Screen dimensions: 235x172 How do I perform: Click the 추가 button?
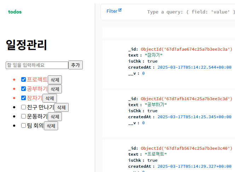[75, 65]
